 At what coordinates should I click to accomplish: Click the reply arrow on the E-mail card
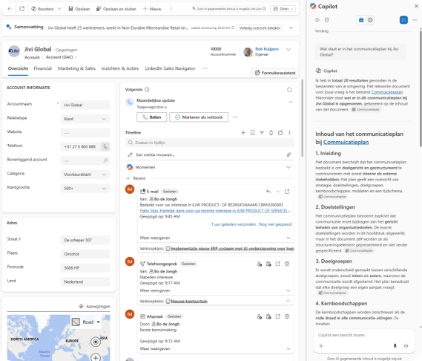[268, 192]
